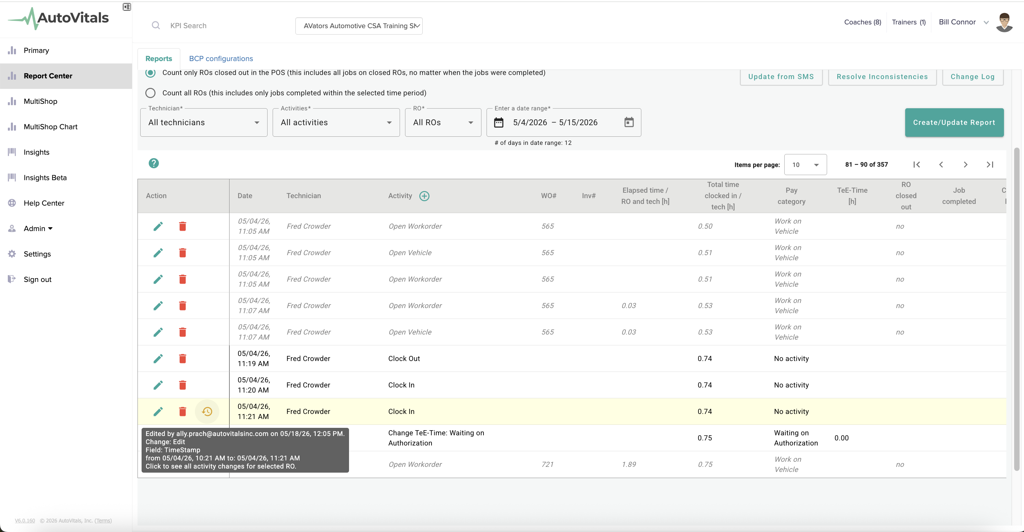Edit the 11:19 AM Clock Out entry

158,358
